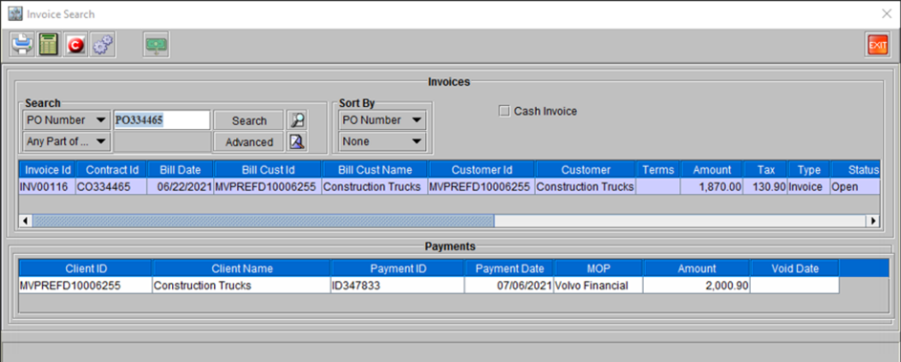Click the CO334465 contract cell
Image resolution: width=901 pixels, height=362 pixels.
112,187
